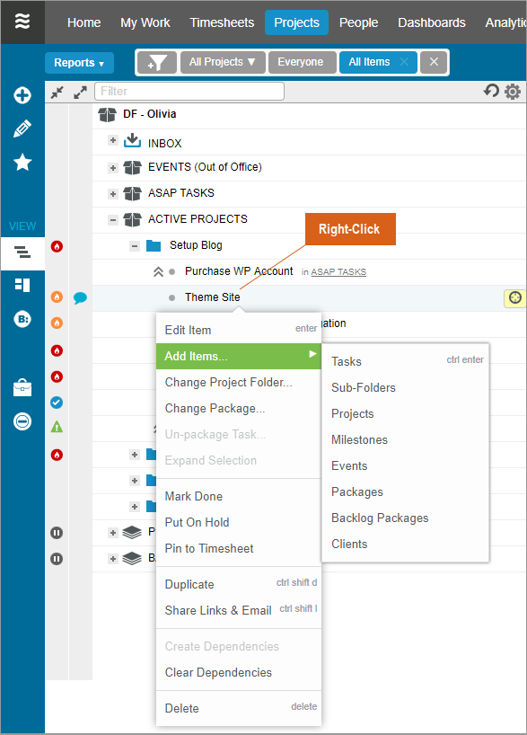
Task: Click inside the Filter text field
Action: click(x=189, y=91)
